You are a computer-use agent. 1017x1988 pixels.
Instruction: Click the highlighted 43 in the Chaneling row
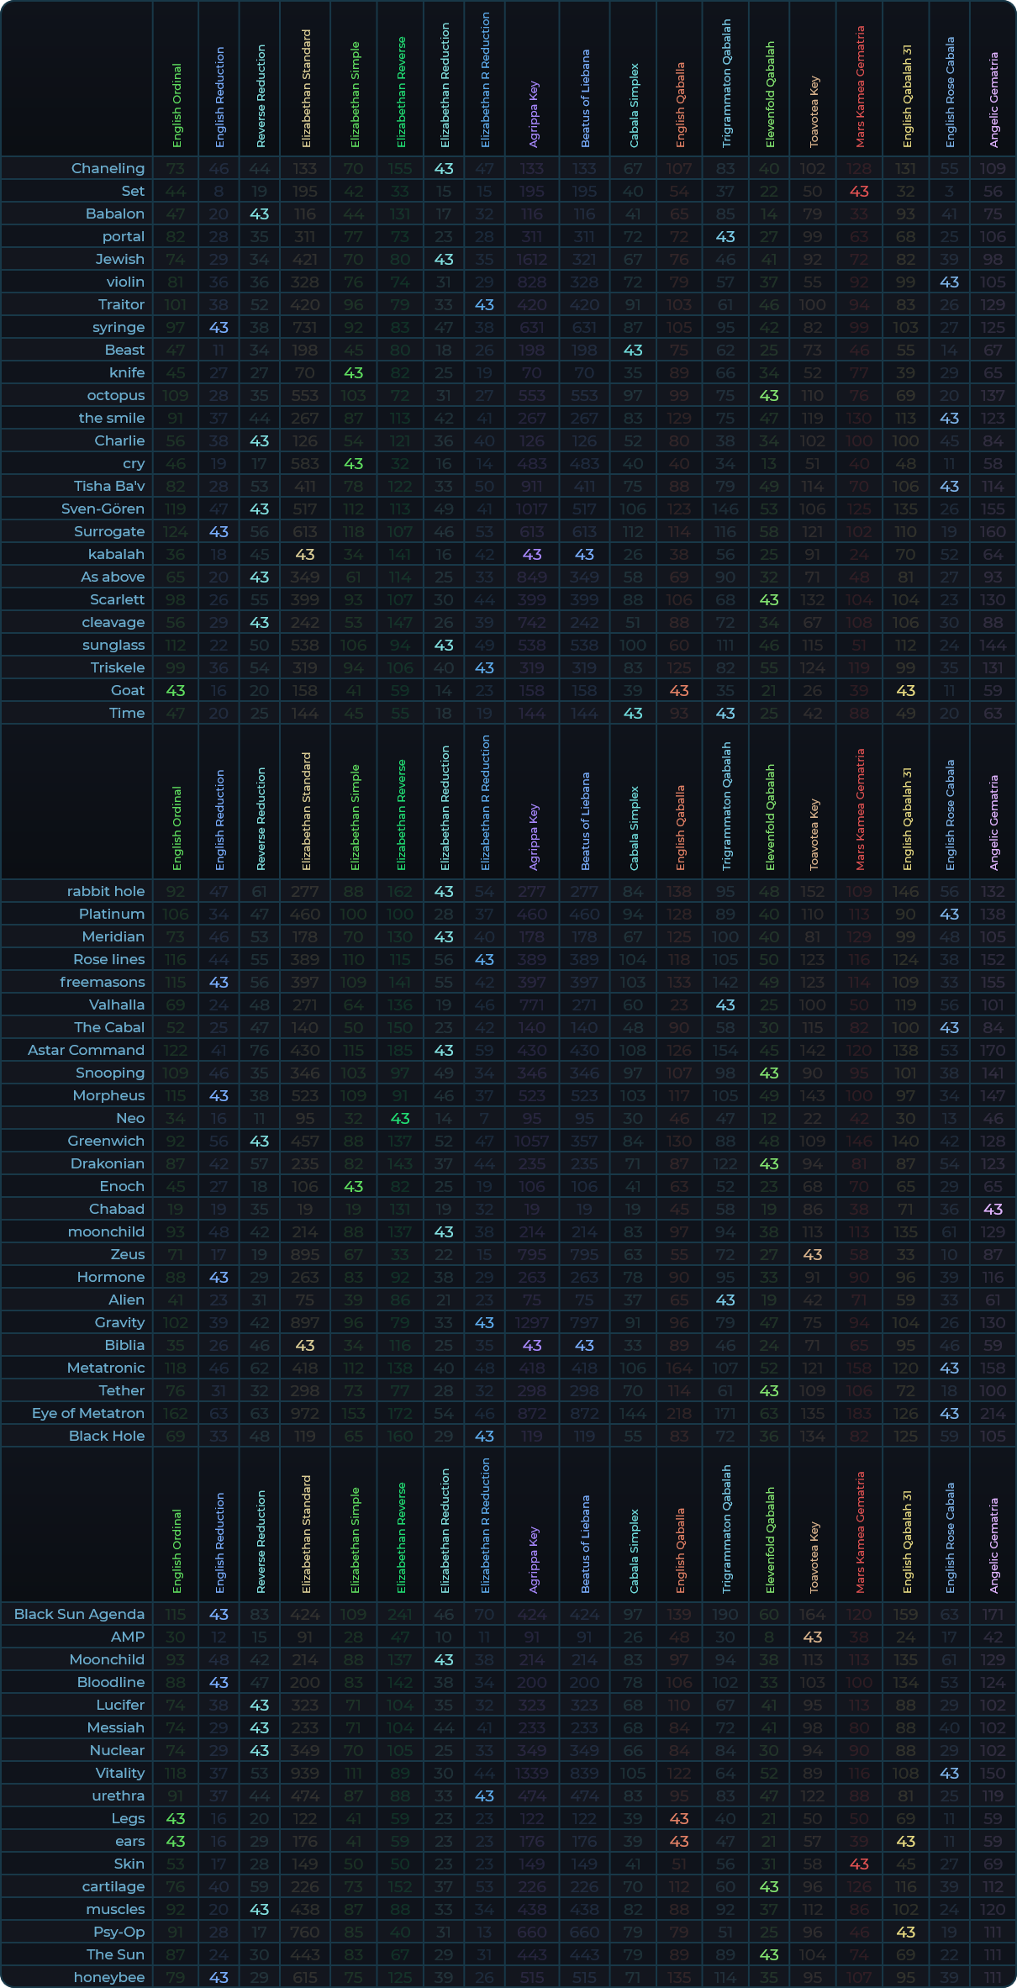[x=444, y=169]
